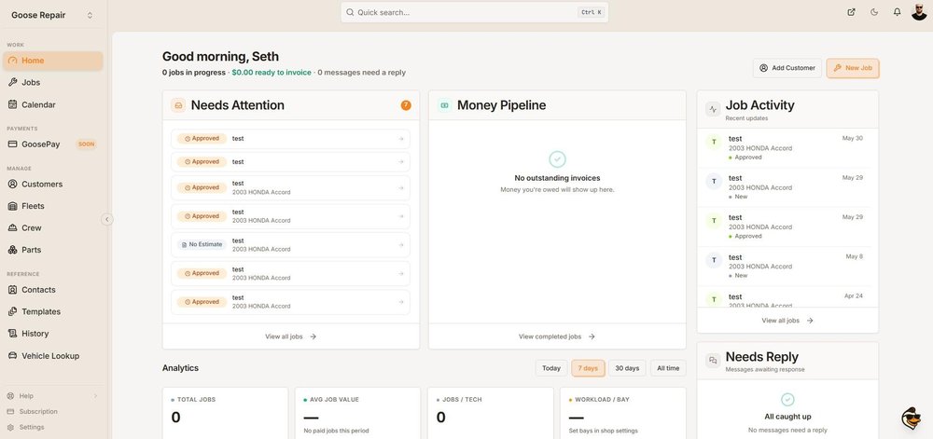Open Calendar in sidebar
This screenshot has width=933, height=439.
pos(53,104)
